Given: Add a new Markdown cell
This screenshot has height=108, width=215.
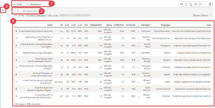Looking at the screenshot, I should click(x=34, y=4).
